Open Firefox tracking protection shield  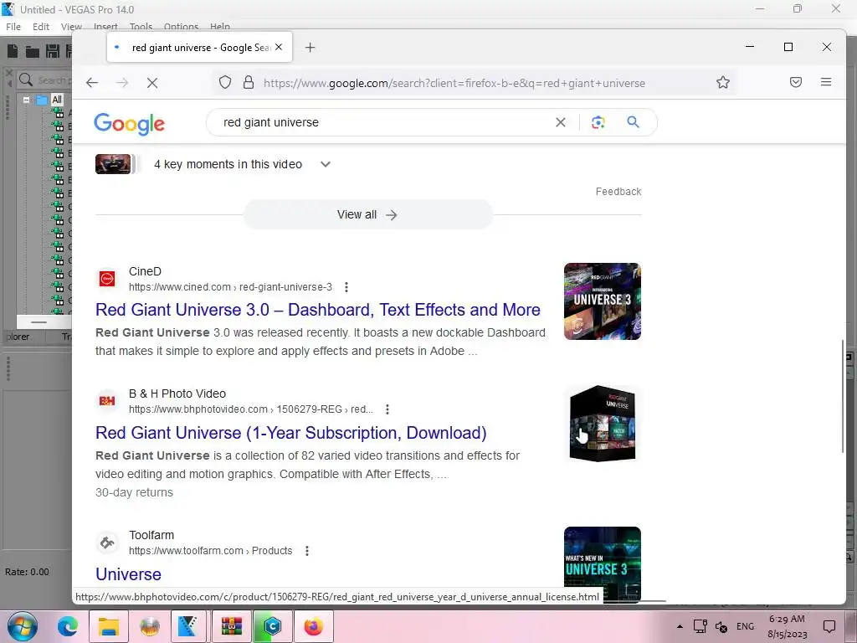click(x=225, y=83)
